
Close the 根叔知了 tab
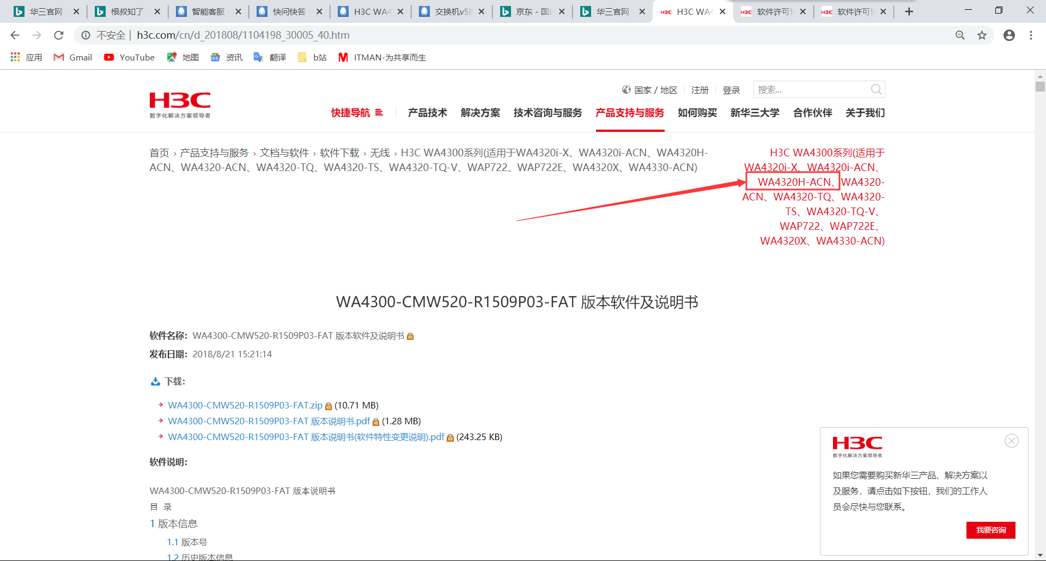click(x=157, y=11)
